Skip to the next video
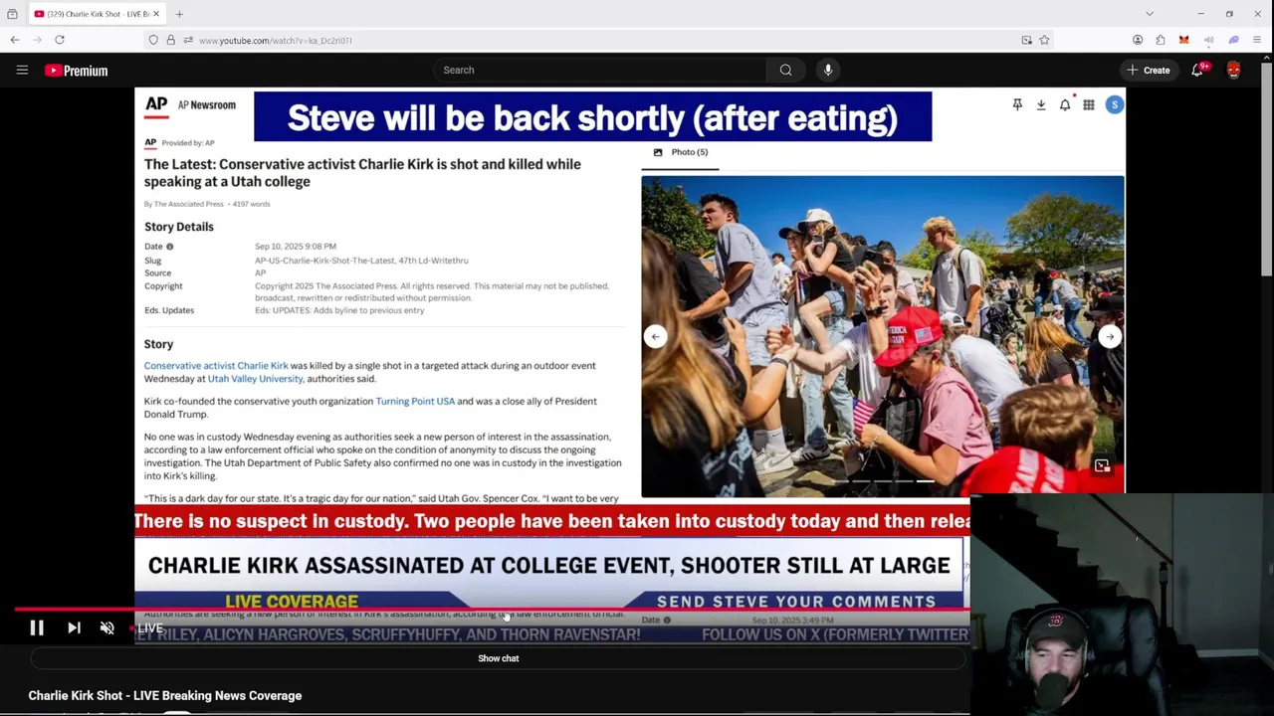The height and width of the screenshot is (716, 1274). 74,627
